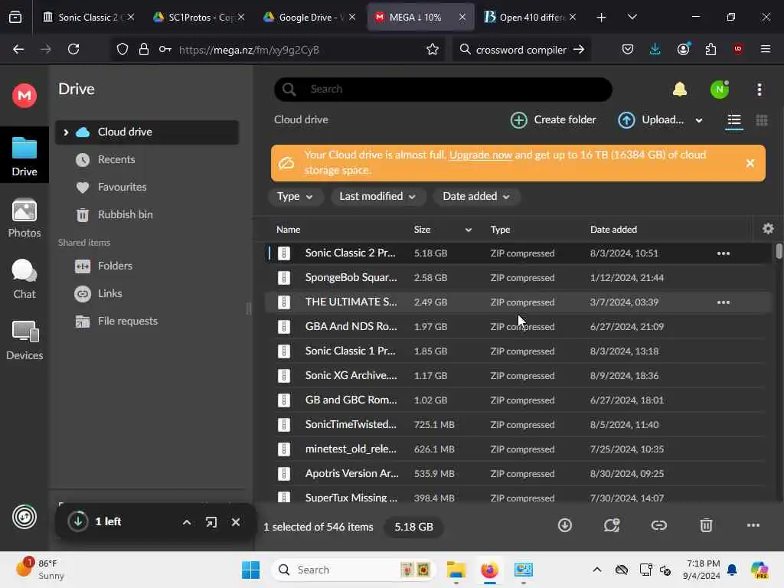Screen dimensions: 784x588
Task: Open the Date added filter dropdown
Action: [x=476, y=197]
